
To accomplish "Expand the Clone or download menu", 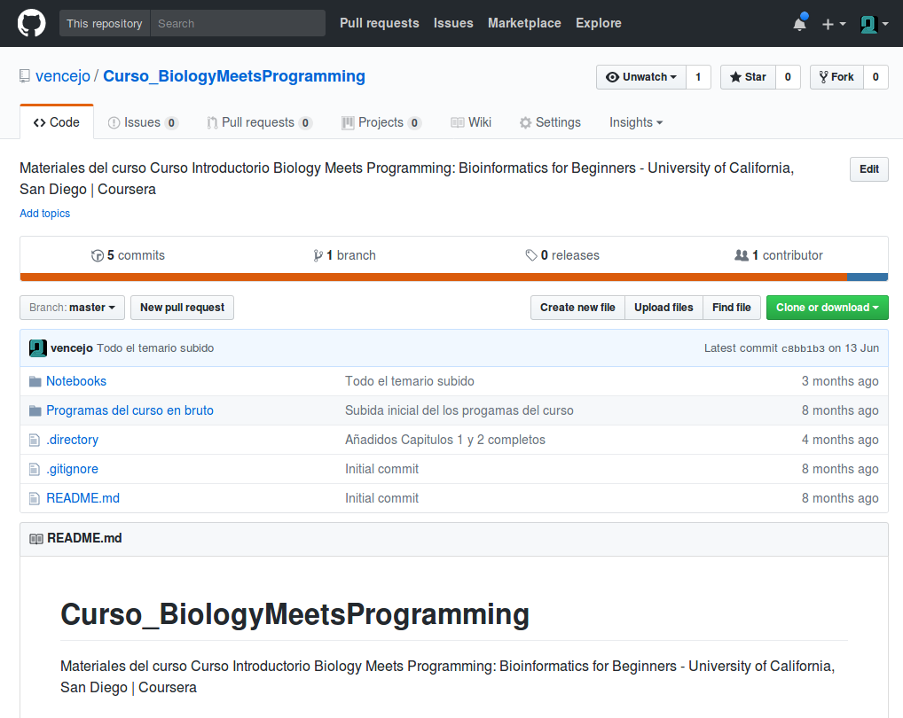I will (827, 308).
